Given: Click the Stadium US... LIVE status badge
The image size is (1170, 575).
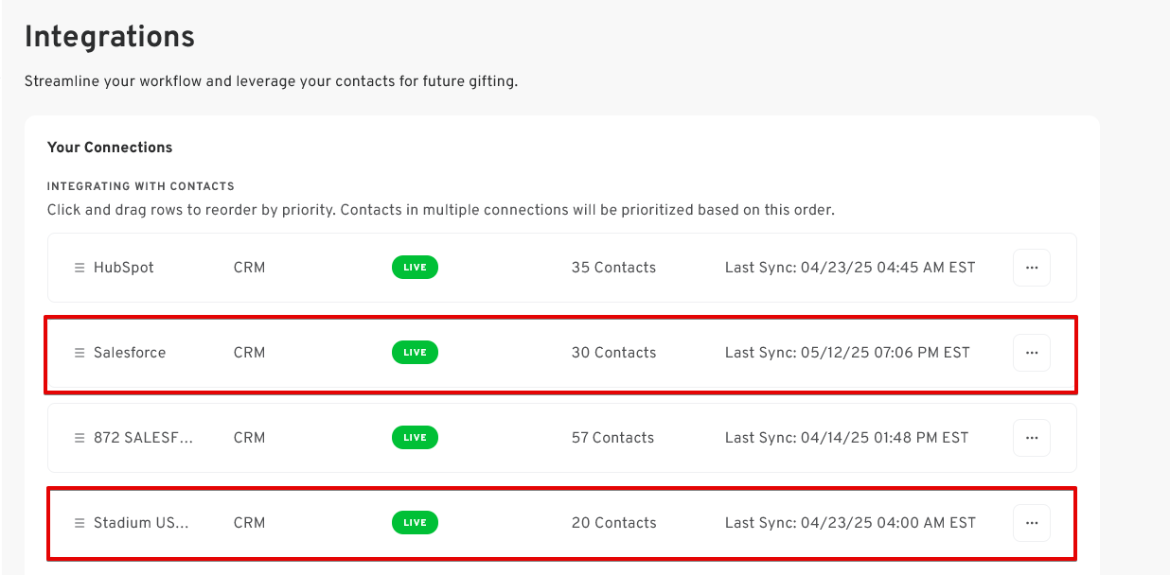Looking at the screenshot, I should click(415, 523).
